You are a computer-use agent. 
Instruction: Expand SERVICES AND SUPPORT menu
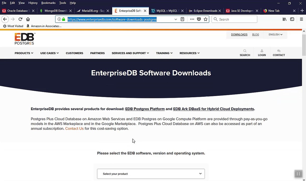coord(130,53)
